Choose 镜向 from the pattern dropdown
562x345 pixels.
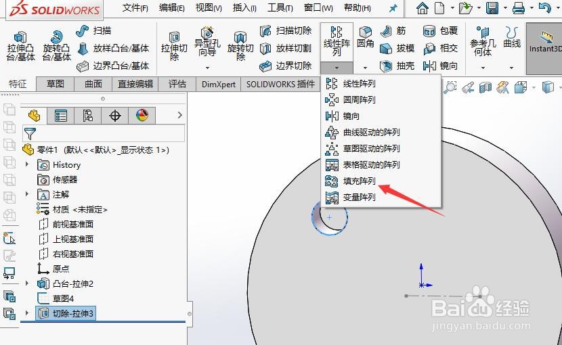381,116
